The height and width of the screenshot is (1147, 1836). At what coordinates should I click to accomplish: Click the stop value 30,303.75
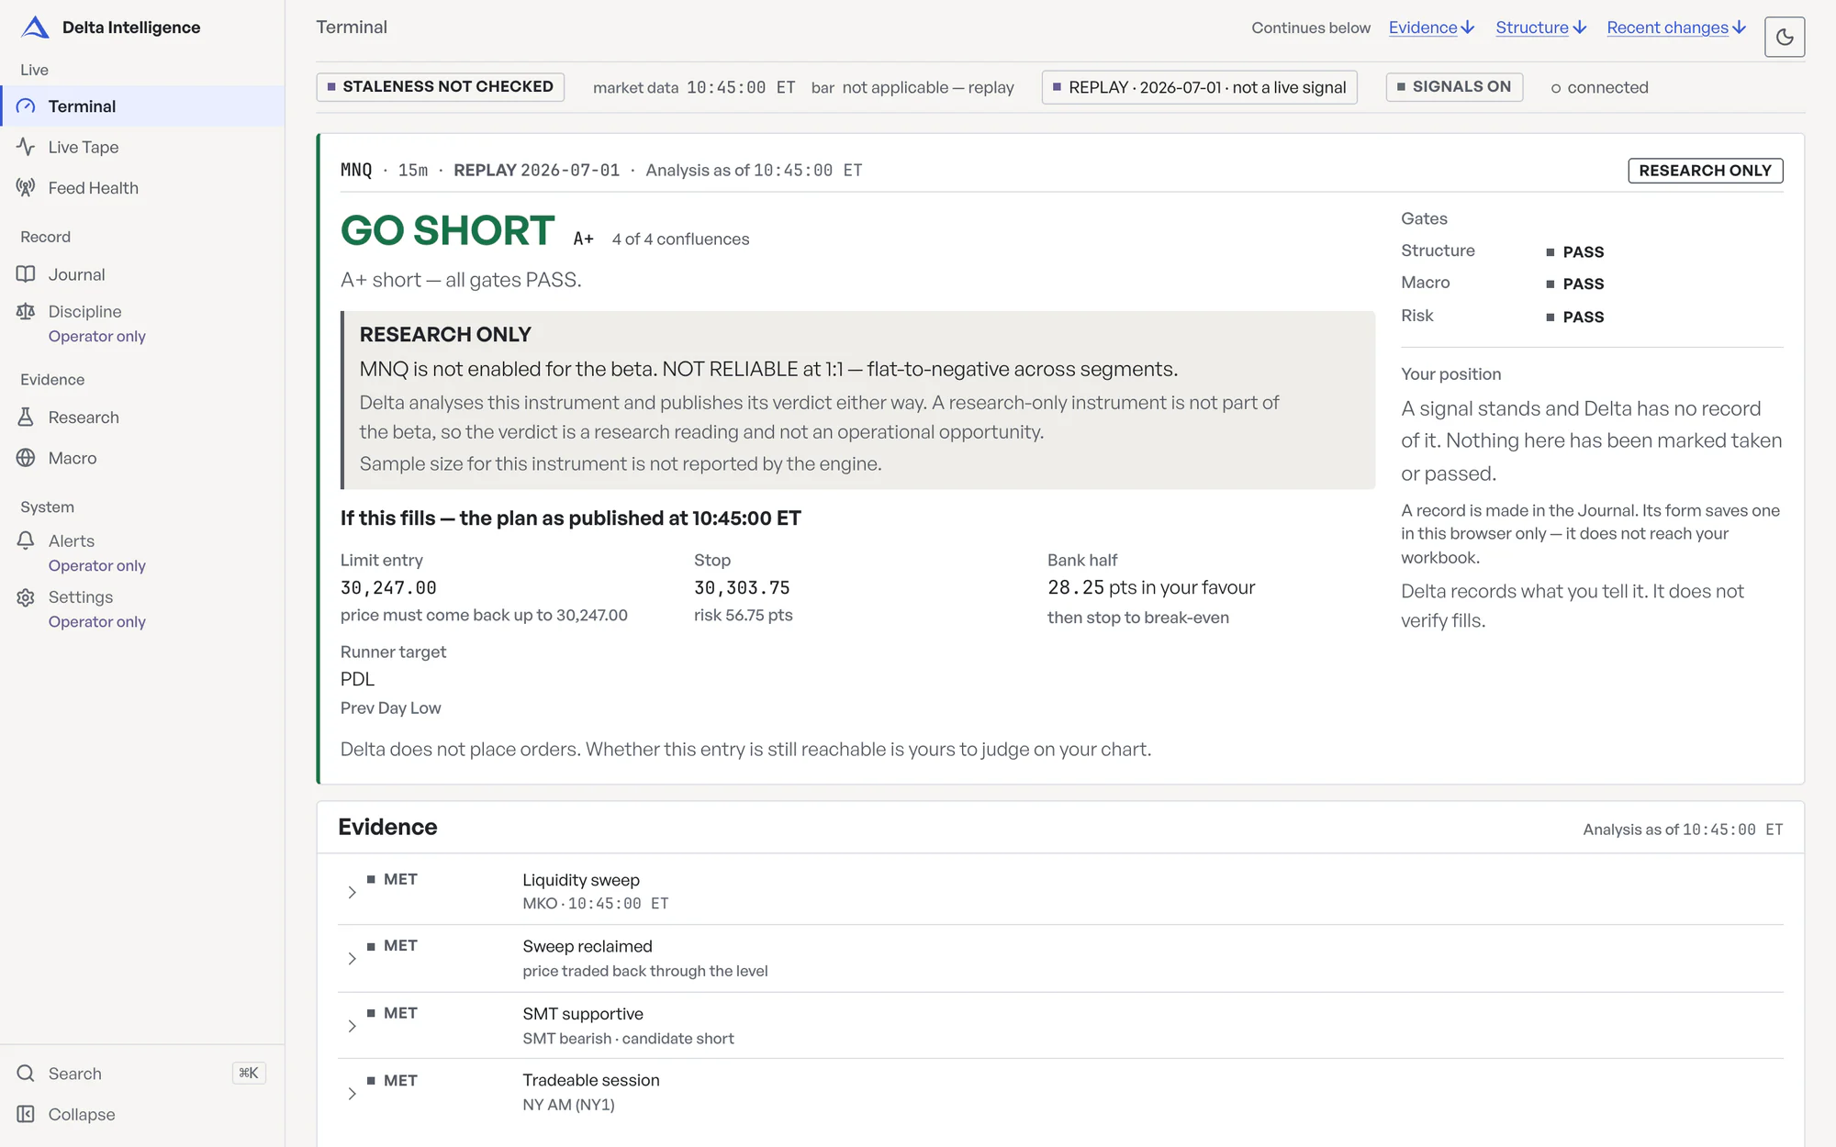point(742,588)
